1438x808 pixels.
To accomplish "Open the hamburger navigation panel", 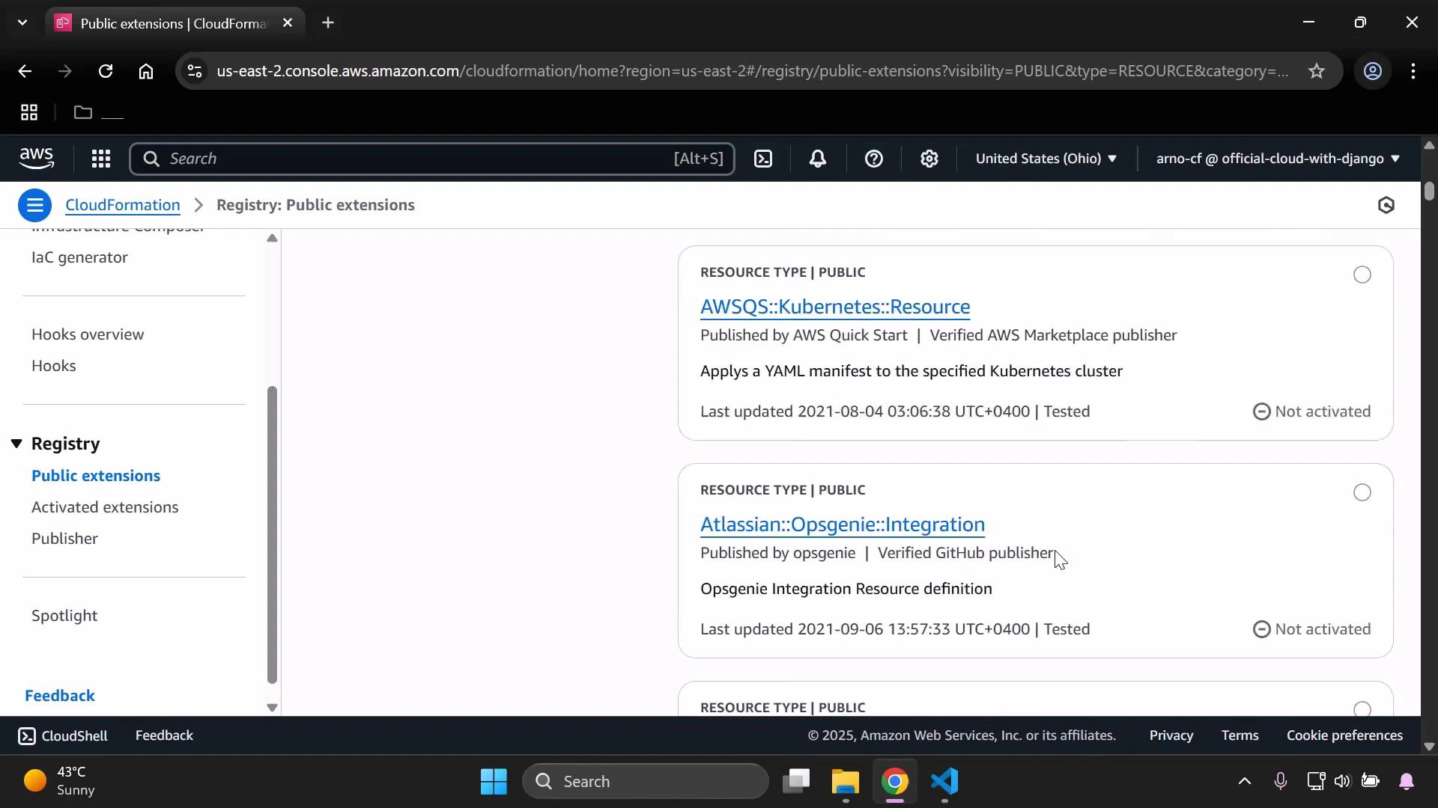I will [x=34, y=204].
